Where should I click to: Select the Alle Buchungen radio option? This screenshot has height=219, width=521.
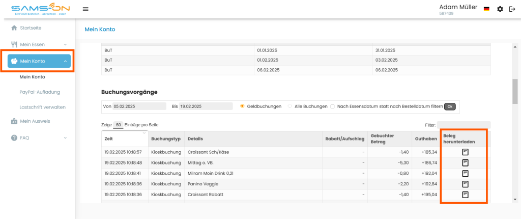point(290,106)
